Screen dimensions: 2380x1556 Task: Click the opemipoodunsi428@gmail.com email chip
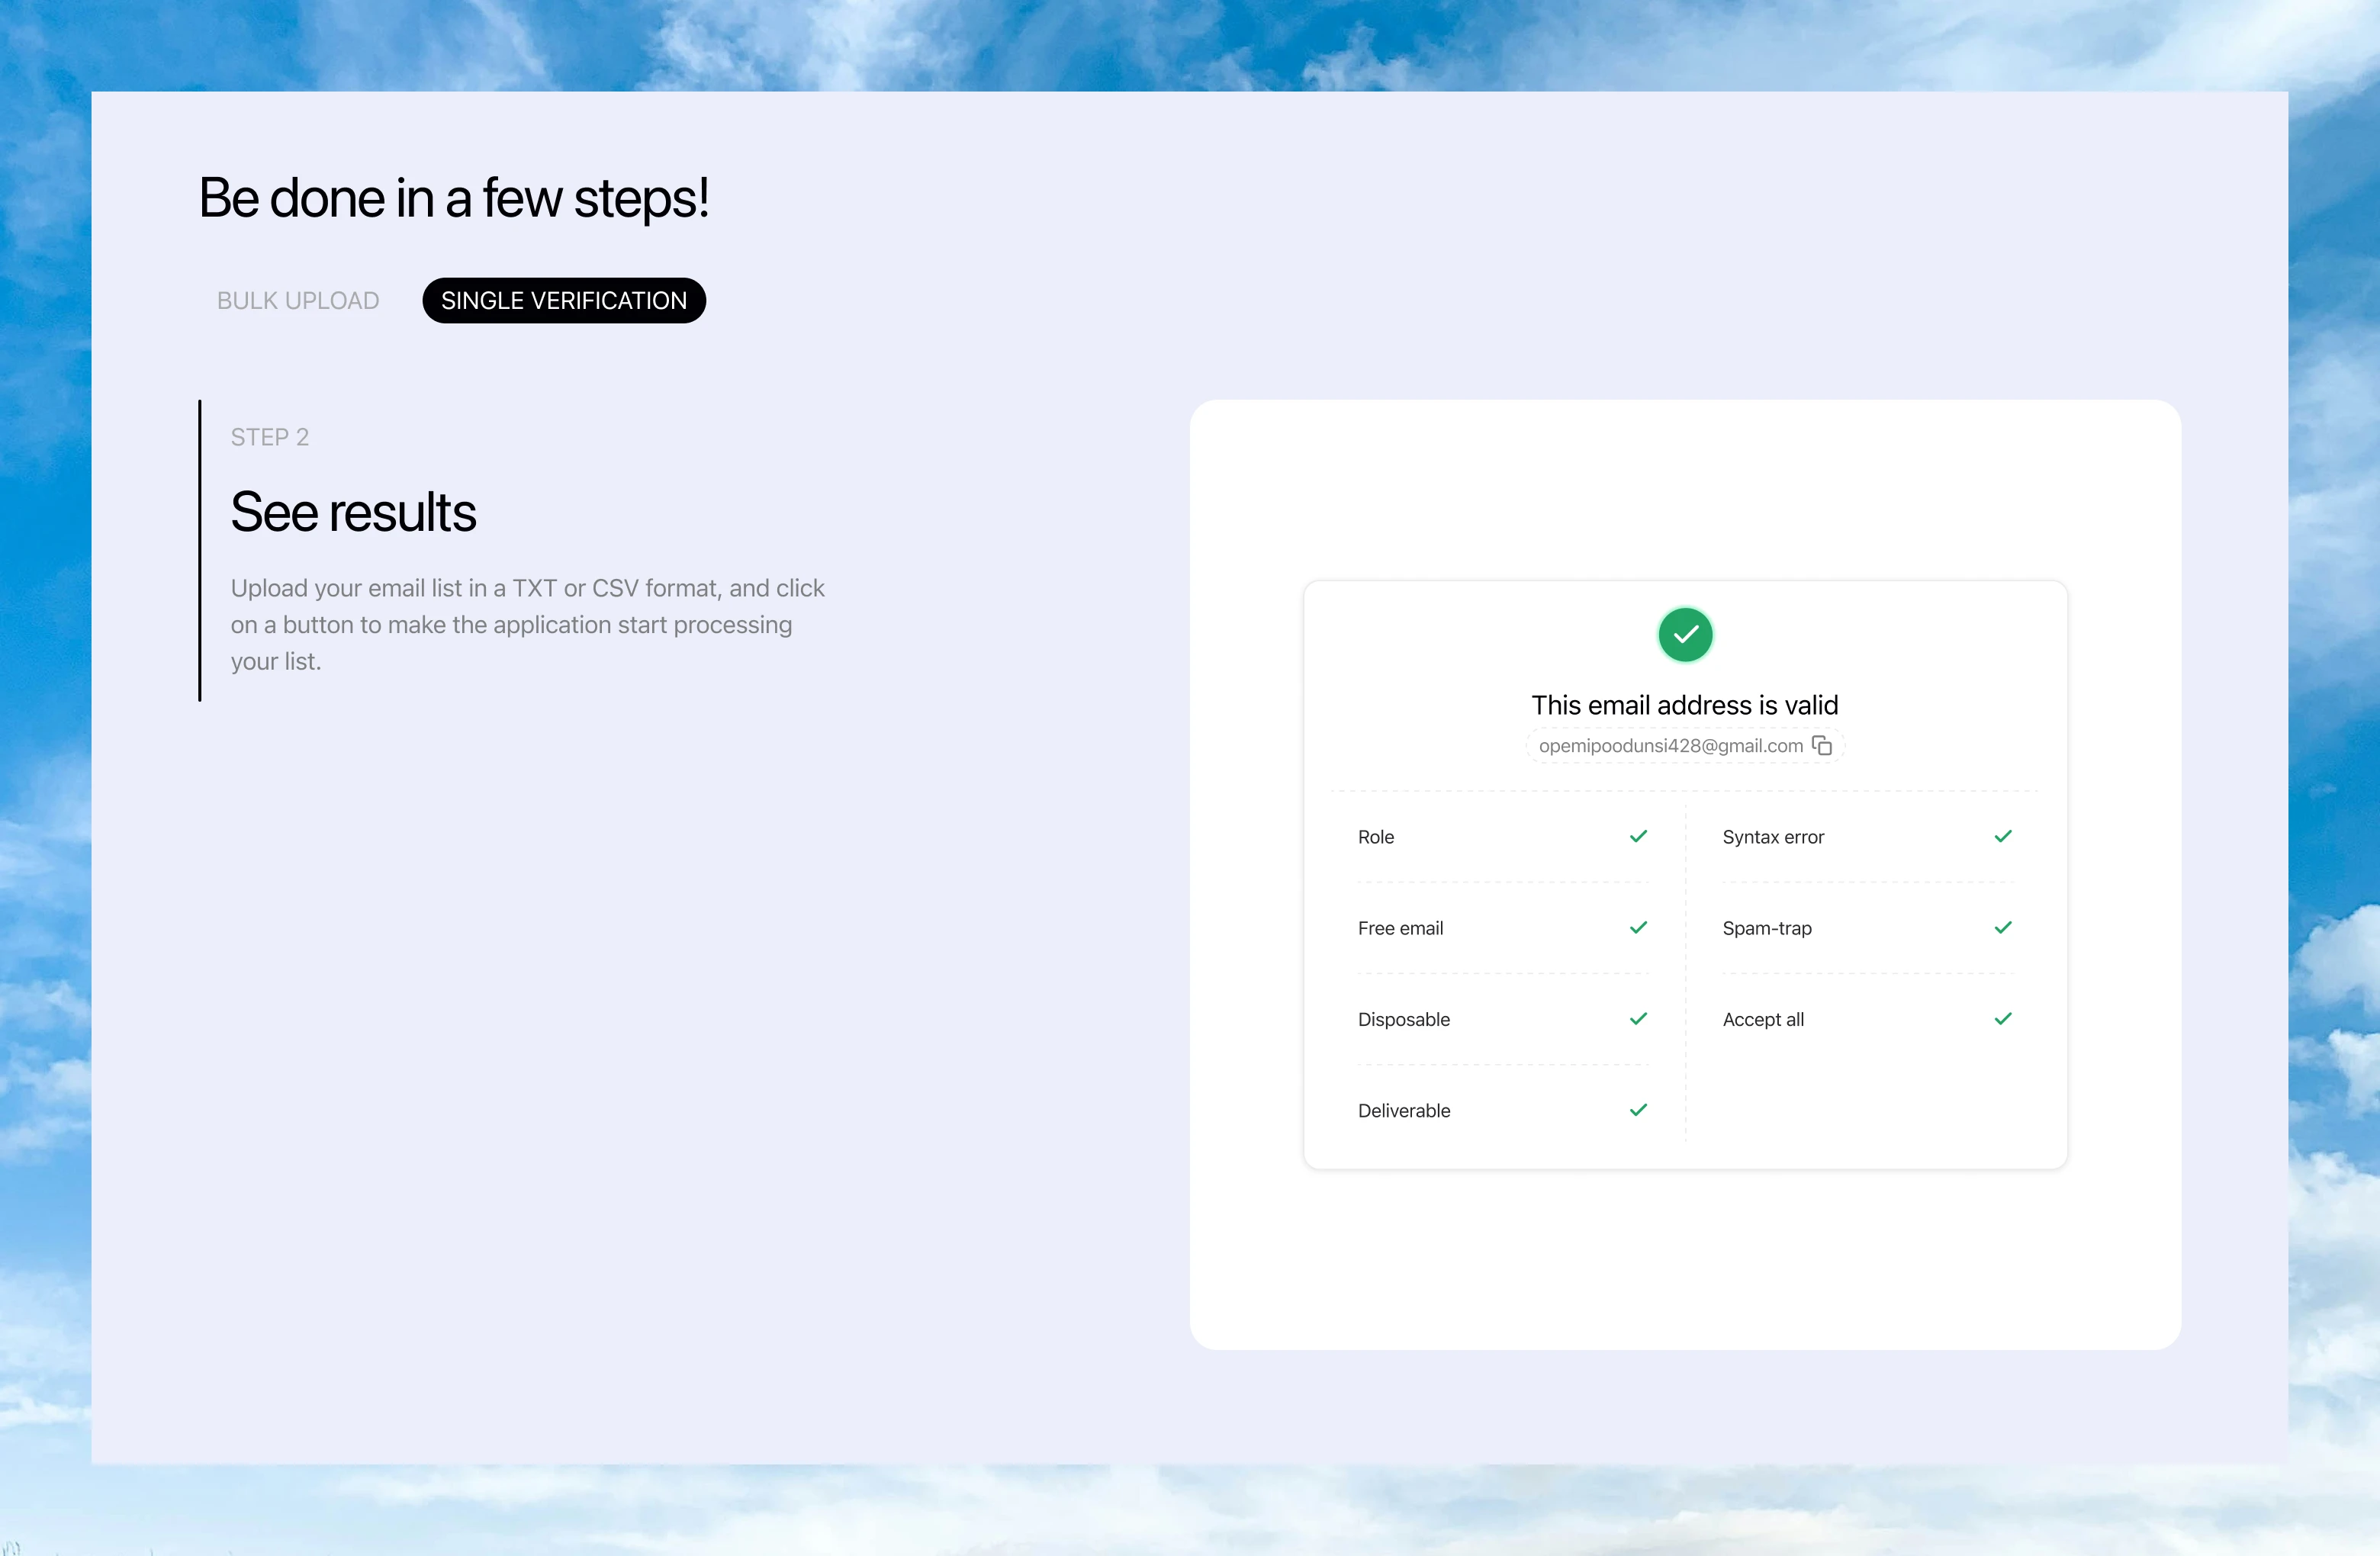[x=1669, y=746]
